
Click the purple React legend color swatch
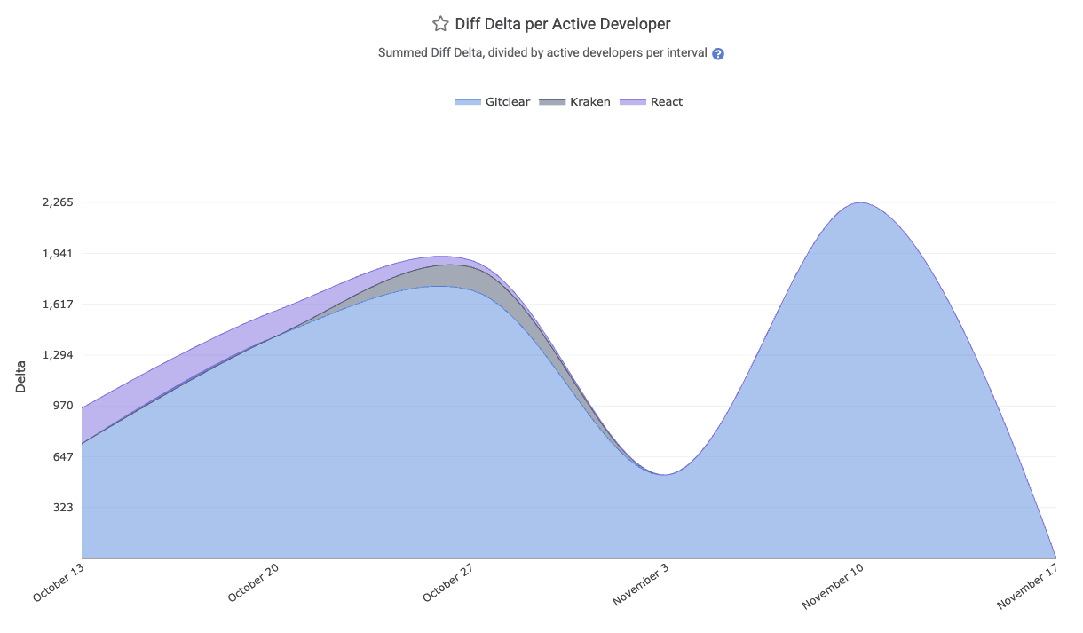click(x=632, y=102)
